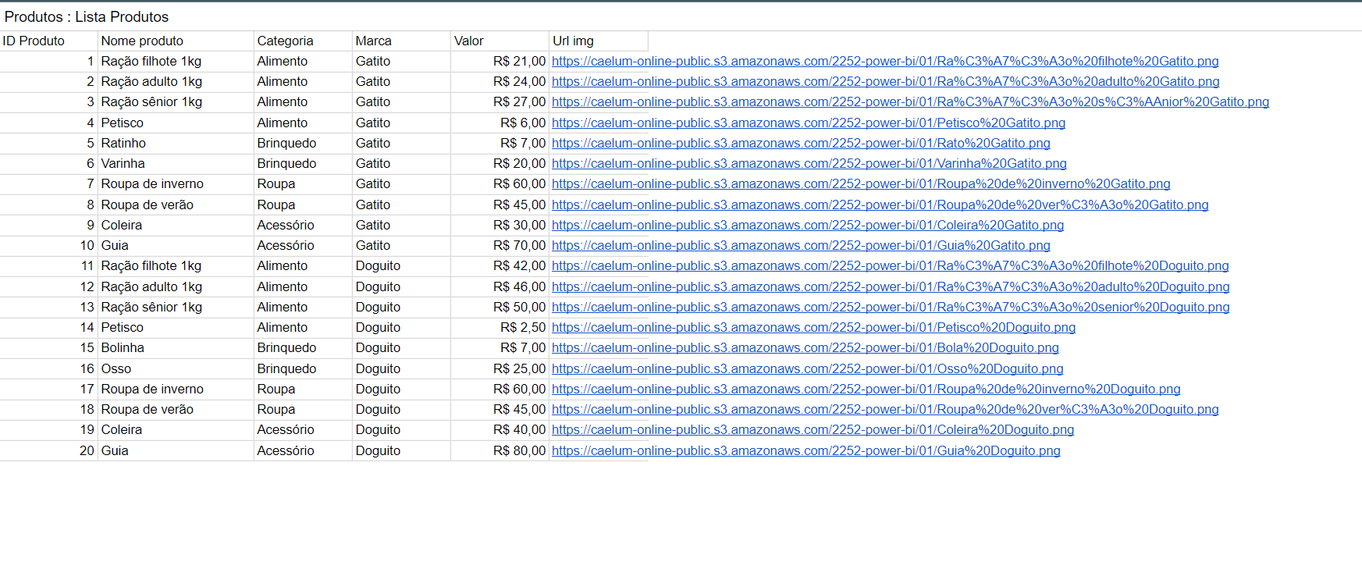This screenshot has width=1362, height=587.
Task: Open the Osso Doguito image link
Action: click(x=808, y=368)
